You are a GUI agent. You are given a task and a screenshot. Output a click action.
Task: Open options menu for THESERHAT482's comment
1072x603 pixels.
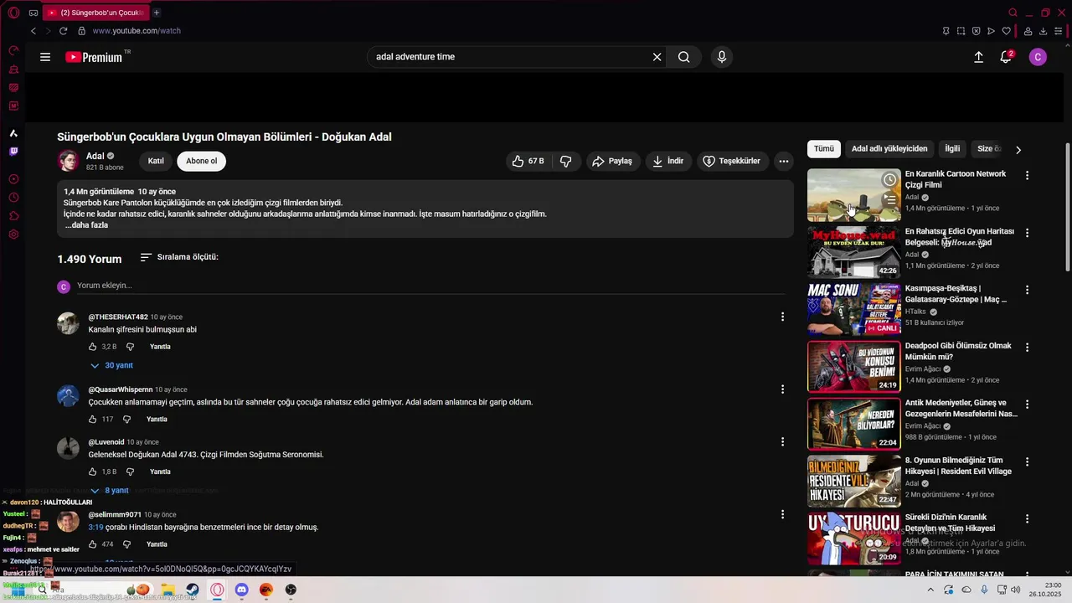point(782,317)
